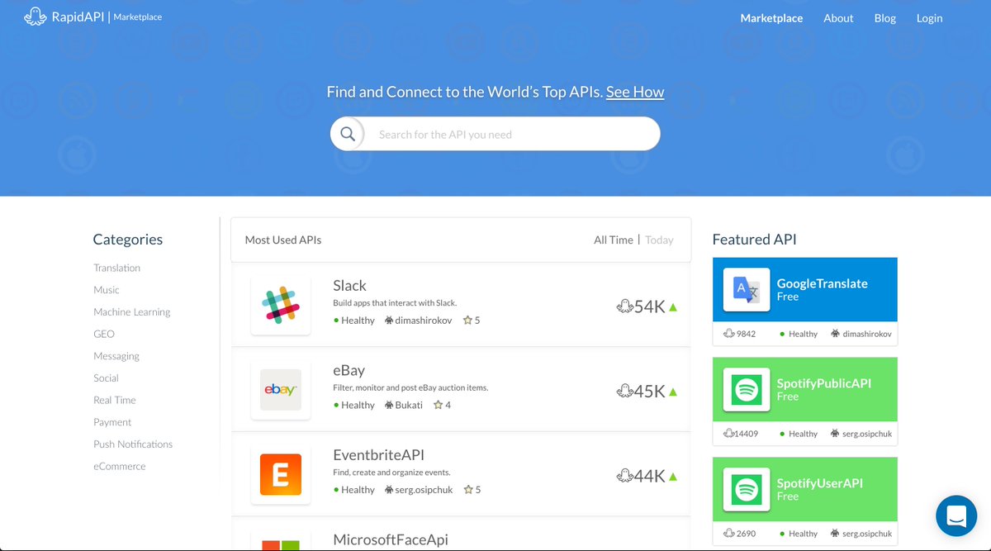The image size is (991, 551).
Task: Click the Microsoft logo thumbnail
Action: point(281,544)
